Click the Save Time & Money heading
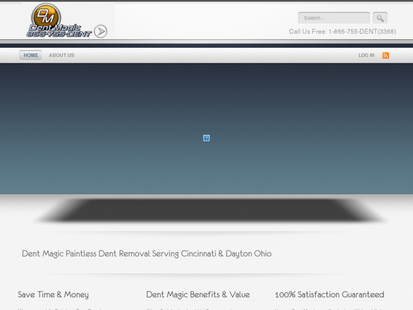The image size is (413, 310). (53, 295)
